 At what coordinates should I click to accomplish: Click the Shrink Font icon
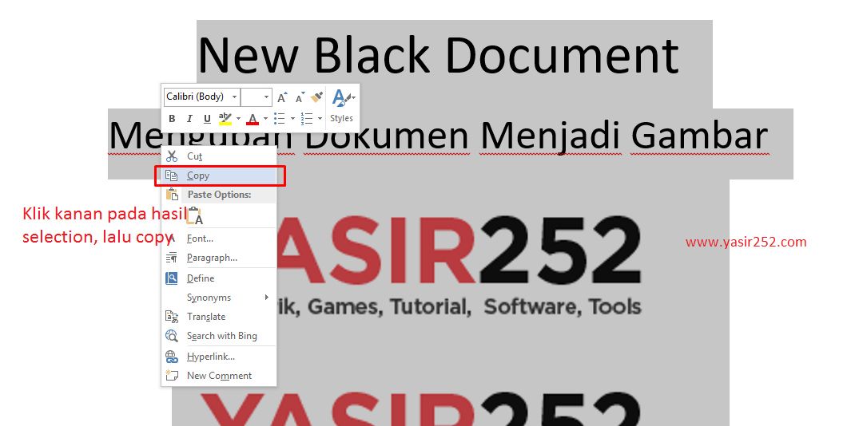click(x=300, y=97)
